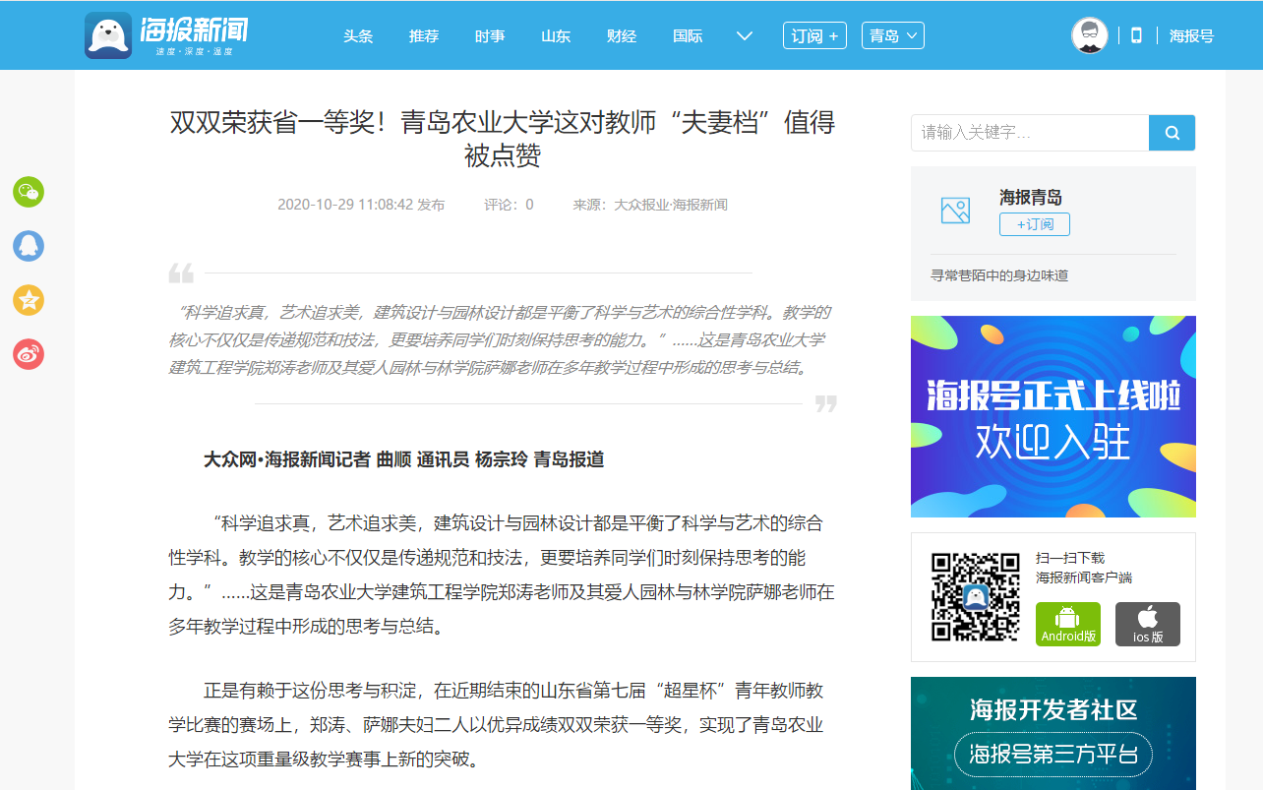The height and width of the screenshot is (790, 1263).
Task: Click the mobile phone icon in header
Action: tap(1136, 35)
